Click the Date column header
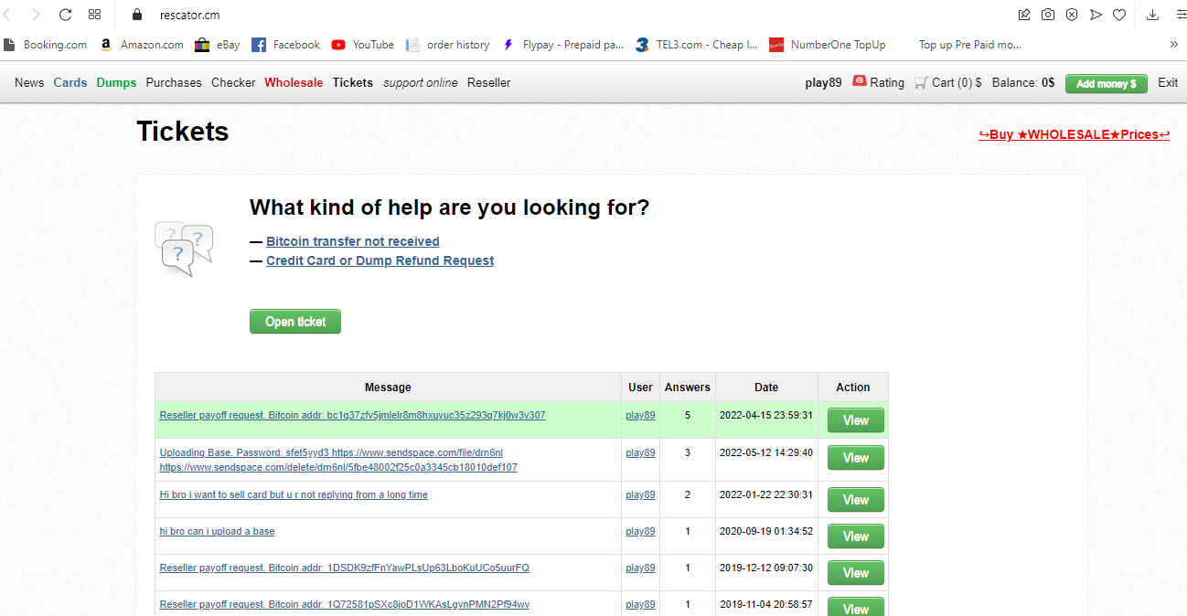The width and height of the screenshot is (1187, 616). click(x=766, y=388)
